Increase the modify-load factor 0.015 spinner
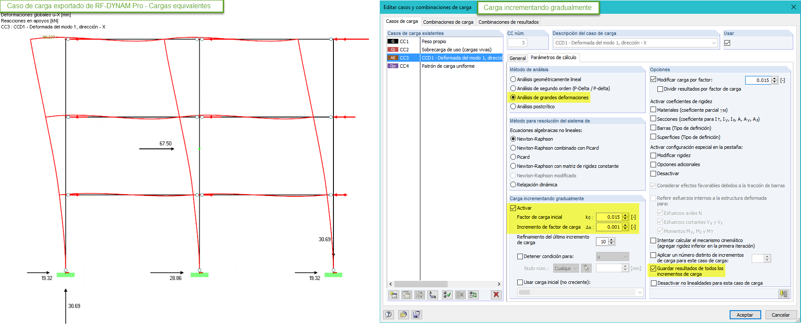This screenshot has width=801, height=324. coord(775,78)
